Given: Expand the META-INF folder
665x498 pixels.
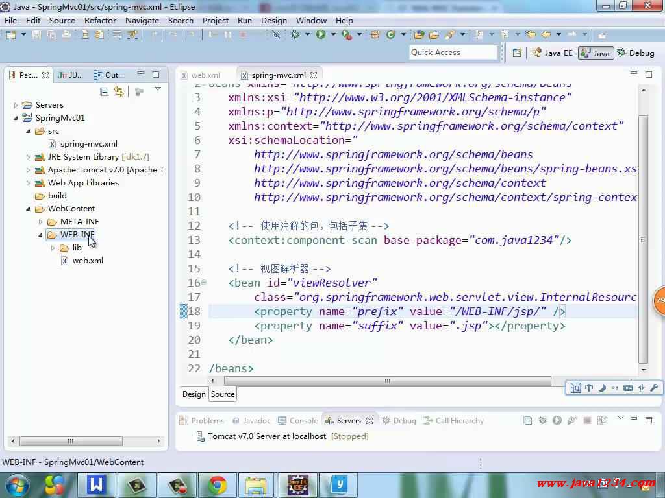Looking at the screenshot, I should point(40,222).
